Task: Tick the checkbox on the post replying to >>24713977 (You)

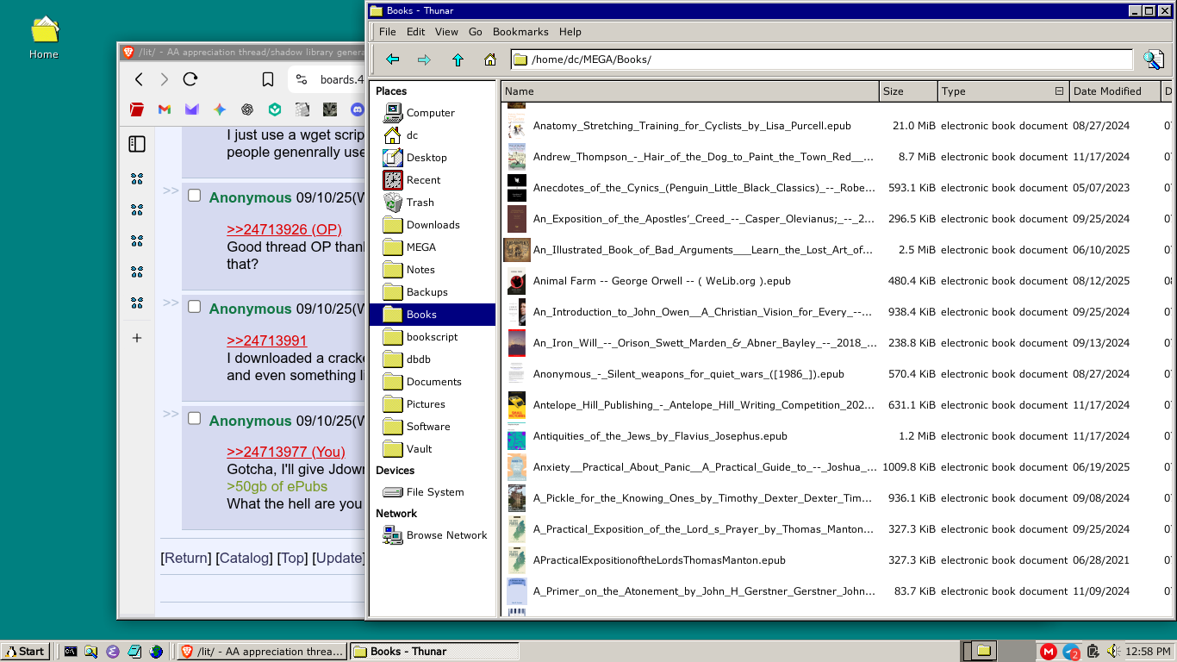Action: [195, 419]
